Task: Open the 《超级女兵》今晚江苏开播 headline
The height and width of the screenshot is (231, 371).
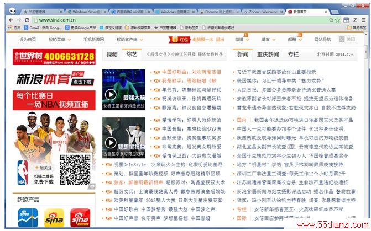Action: pos(185,55)
